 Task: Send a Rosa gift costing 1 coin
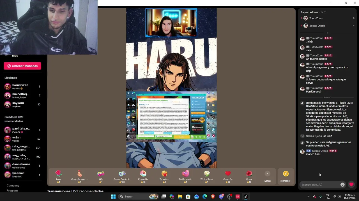[x=58, y=177]
